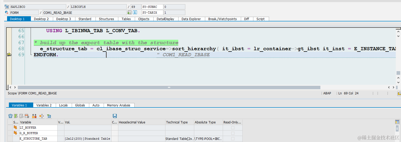Click the second variables toolbar icon with green arrow
Screen dimensions: 401x142
point(16,116)
